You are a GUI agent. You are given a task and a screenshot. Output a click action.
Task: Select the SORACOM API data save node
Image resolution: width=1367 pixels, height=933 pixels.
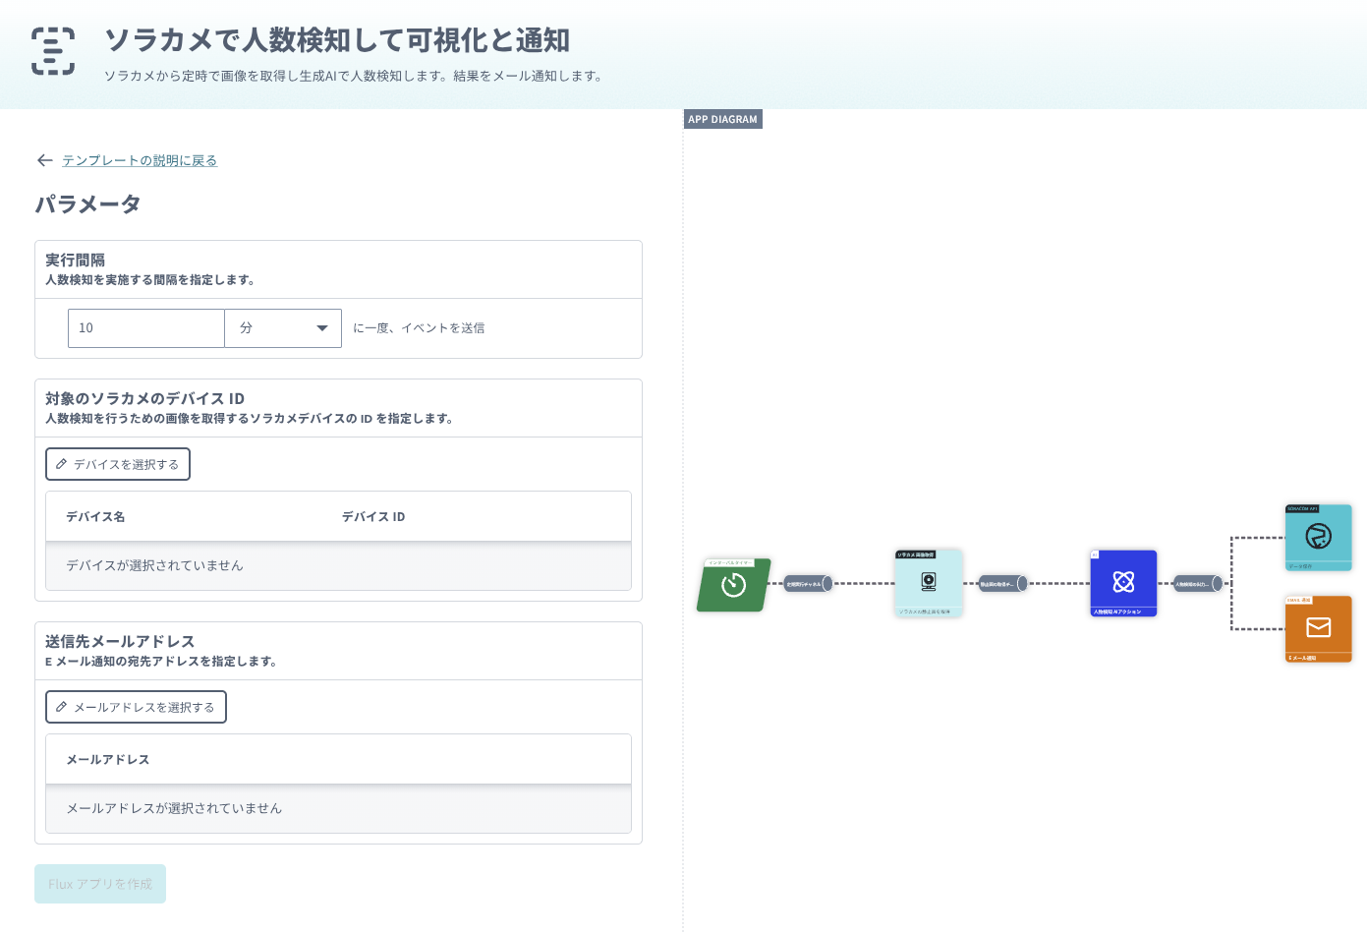pyautogui.click(x=1318, y=537)
